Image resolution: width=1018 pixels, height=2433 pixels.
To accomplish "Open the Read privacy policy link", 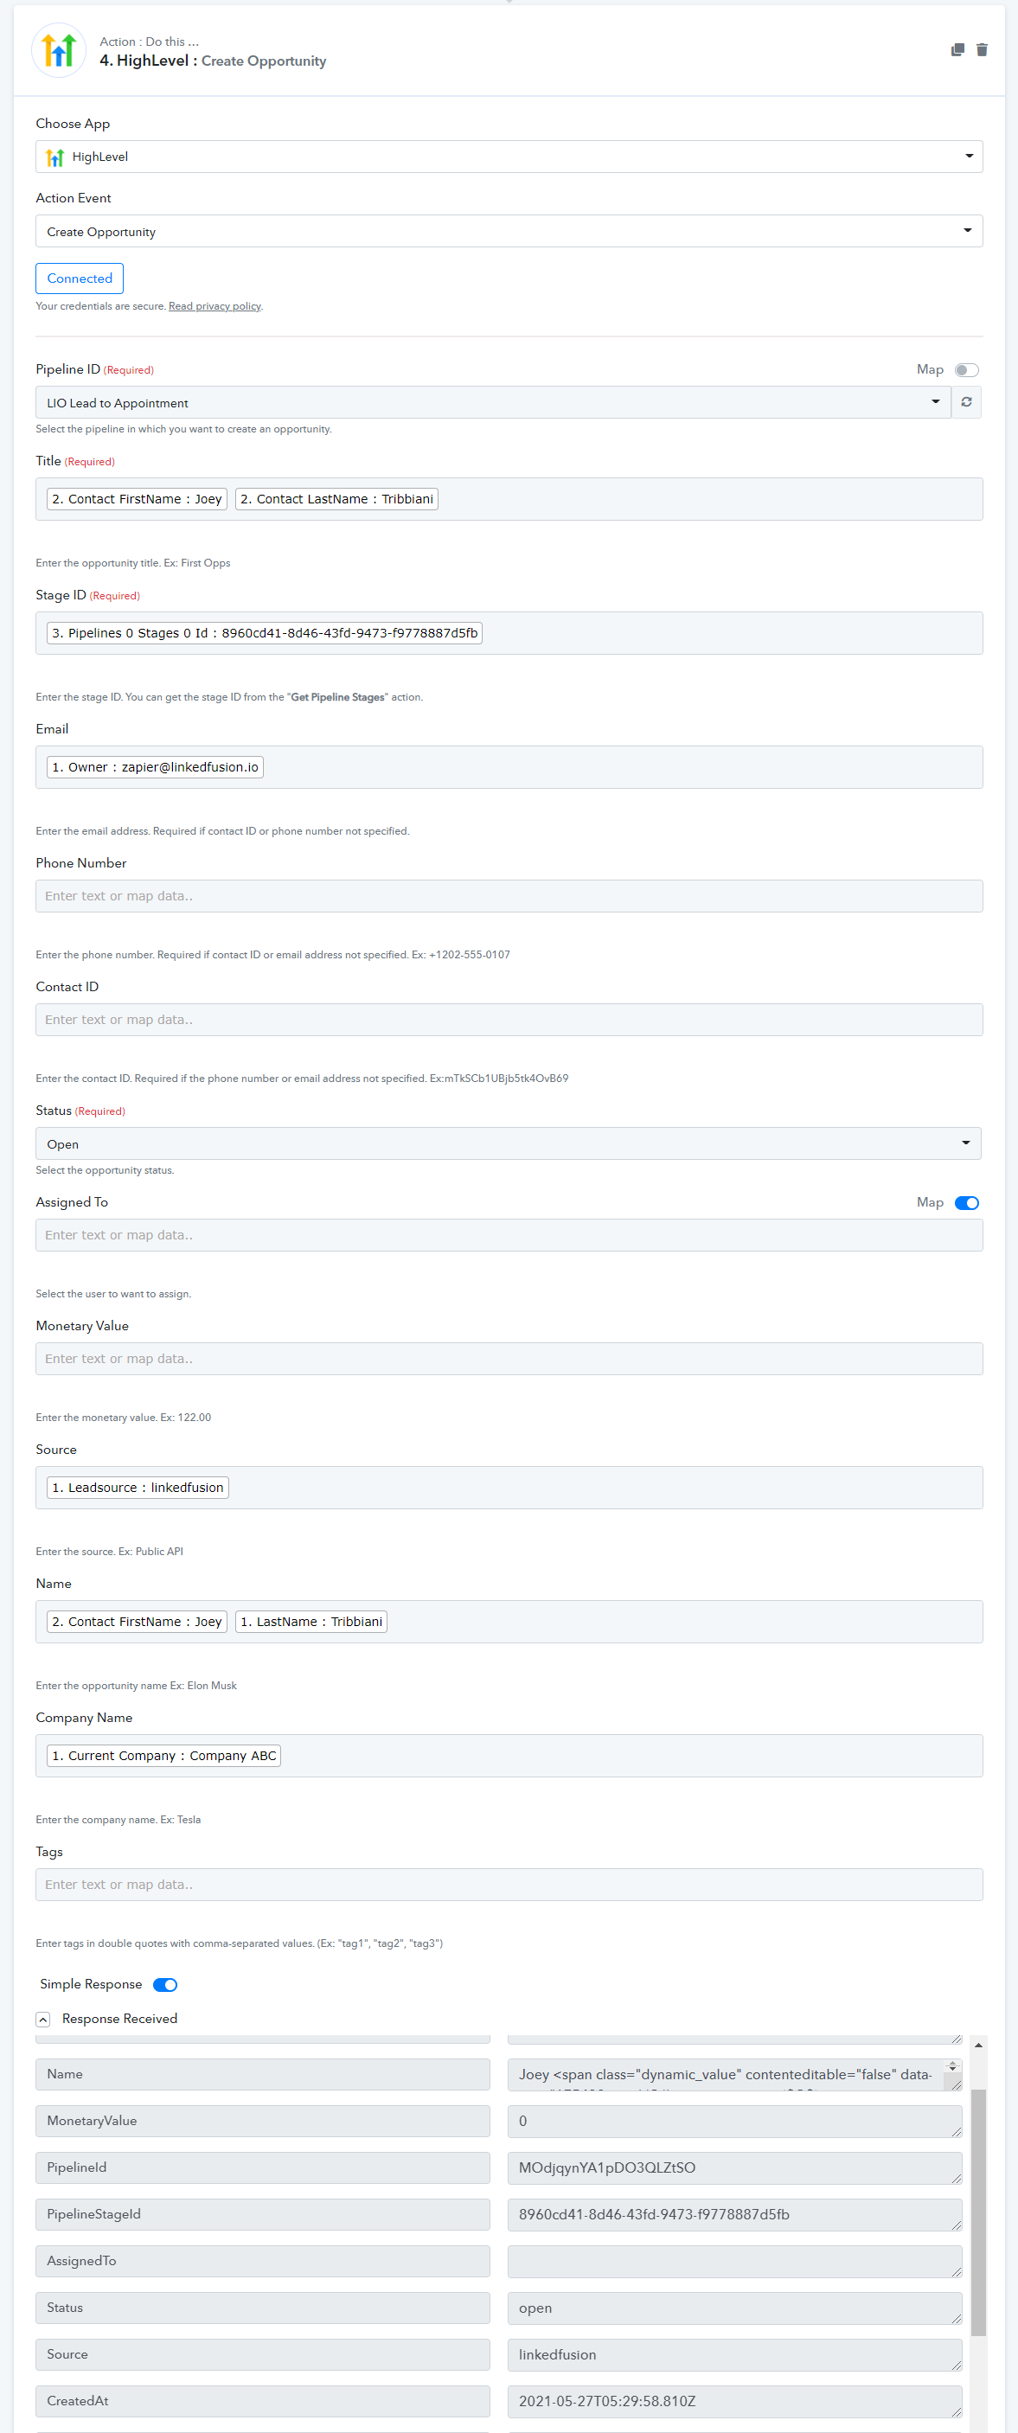I will pyautogui.click(x=214, y=306).
